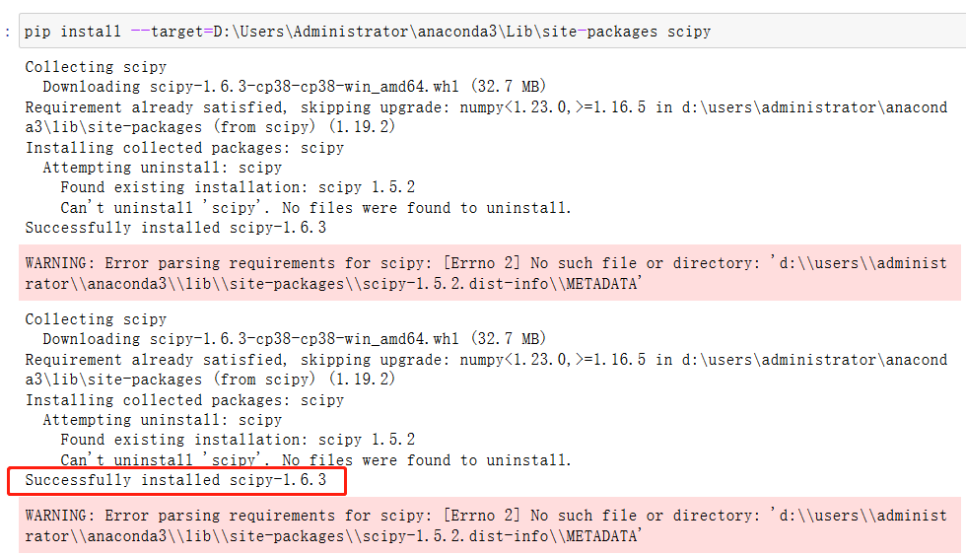Screen dimensions: 966x555
Task: Click inside the pip install code cell
Action: [493, 31]
